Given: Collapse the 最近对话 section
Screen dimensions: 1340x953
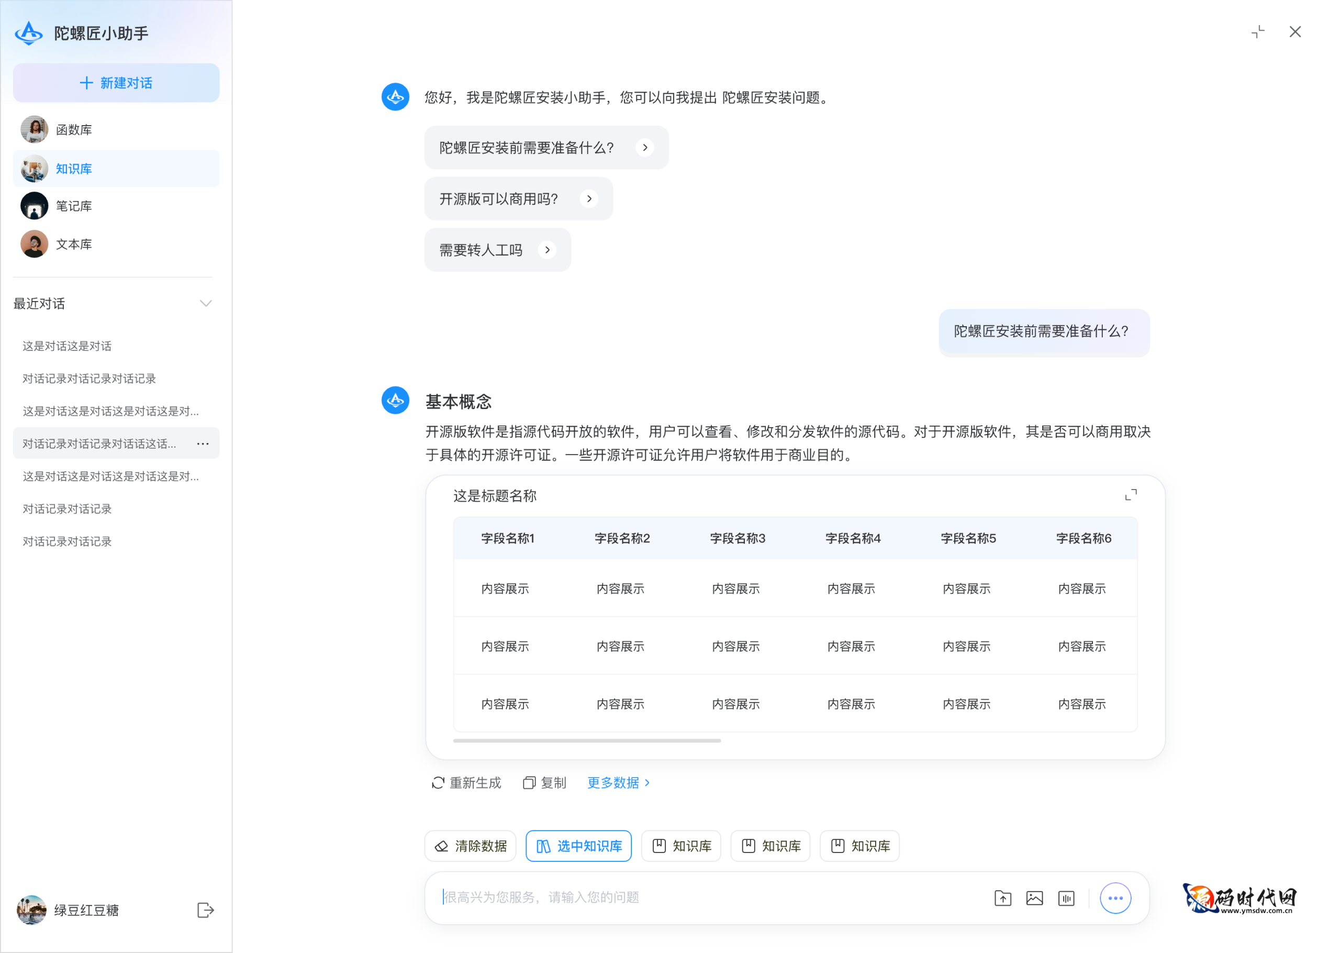Looking at the screenshot, I should click(205, 303).
